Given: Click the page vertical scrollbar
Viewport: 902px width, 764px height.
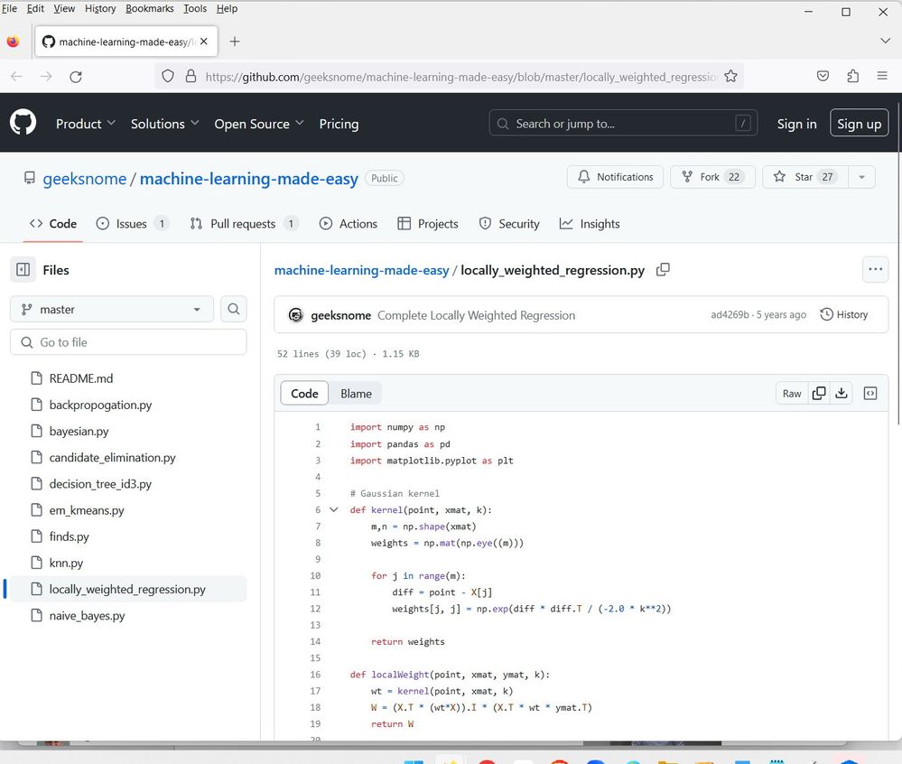Looking at the screenshot, I should click(898, 265).
